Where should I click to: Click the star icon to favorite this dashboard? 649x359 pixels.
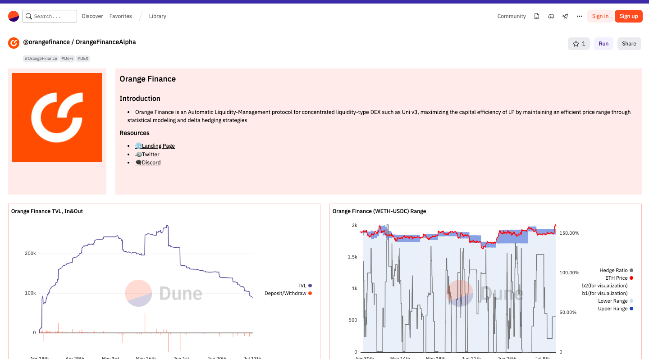(576, 44)
